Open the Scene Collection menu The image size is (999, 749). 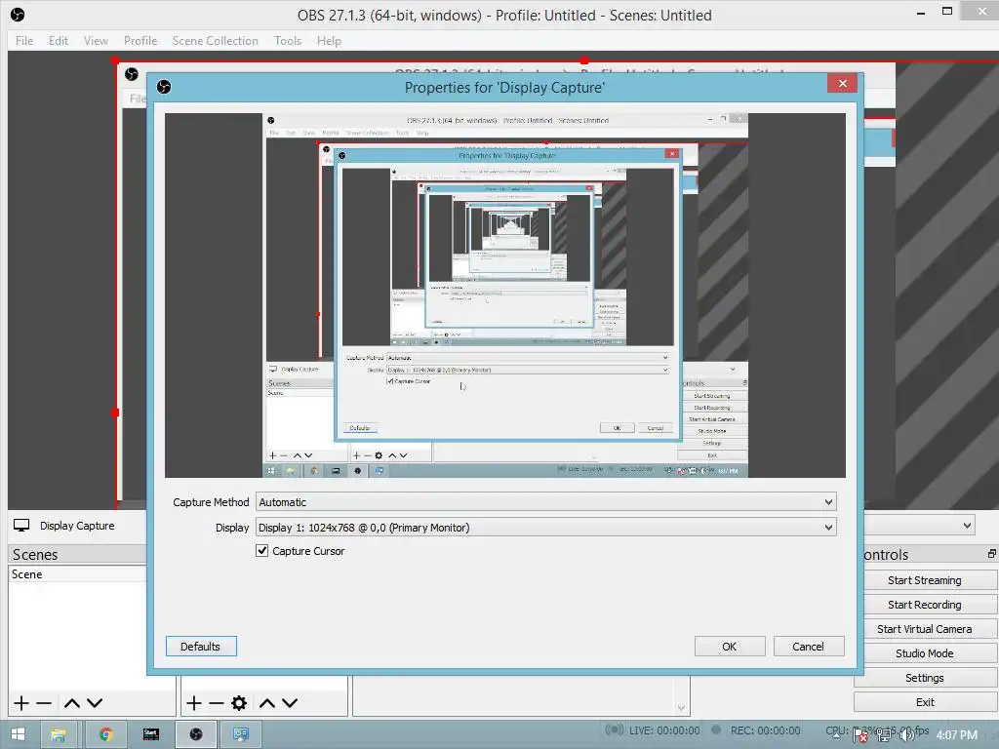(x=215, y=41)
